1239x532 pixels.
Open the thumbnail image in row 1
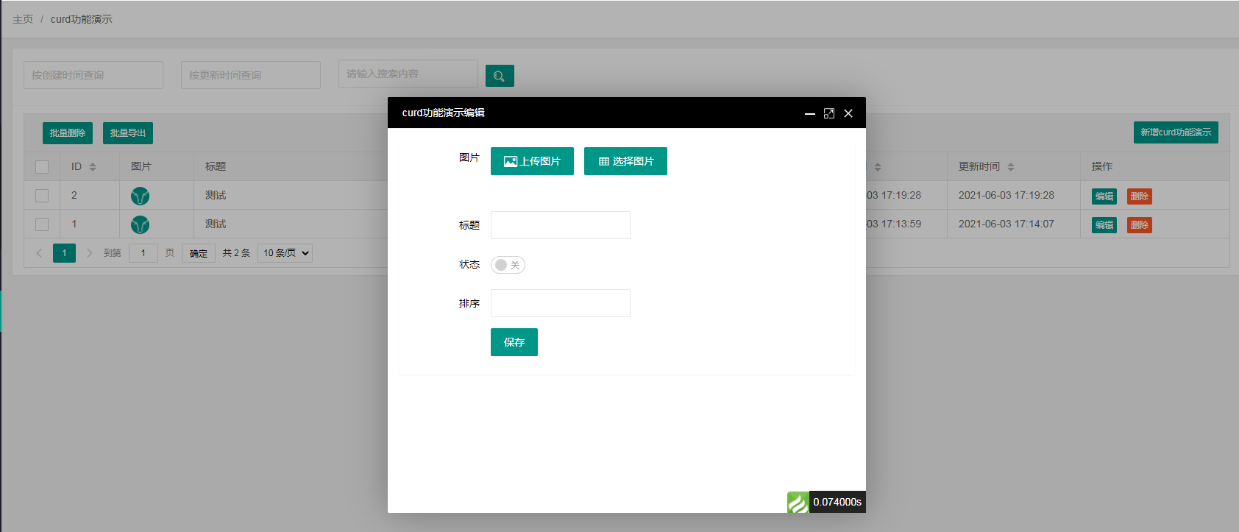(140, 224)
